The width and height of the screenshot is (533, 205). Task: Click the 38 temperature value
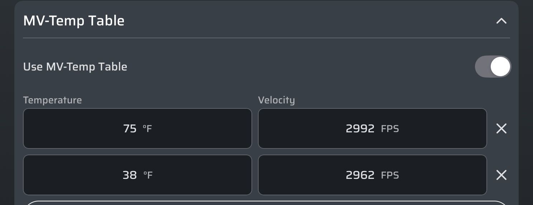tap(130, 175)
